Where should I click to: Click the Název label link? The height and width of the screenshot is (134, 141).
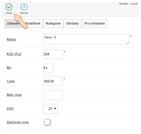(11, 39)
